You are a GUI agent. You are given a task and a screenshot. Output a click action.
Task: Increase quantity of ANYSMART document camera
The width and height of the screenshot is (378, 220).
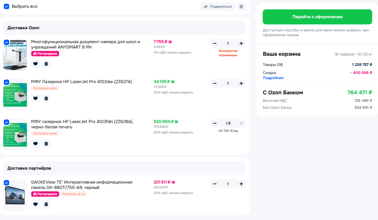(x=241, y=43)
